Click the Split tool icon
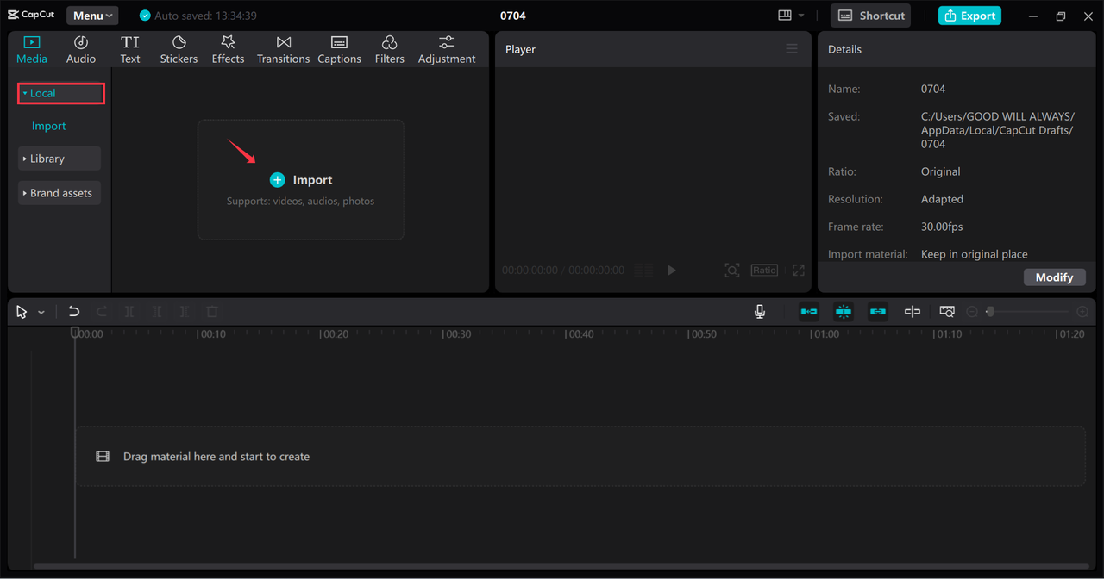 point(129,312)
